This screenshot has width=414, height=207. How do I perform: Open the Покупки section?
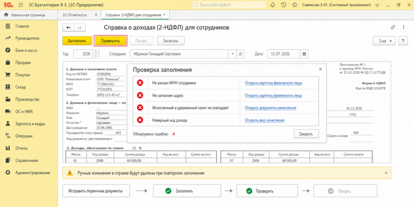[x=23, y=75]
